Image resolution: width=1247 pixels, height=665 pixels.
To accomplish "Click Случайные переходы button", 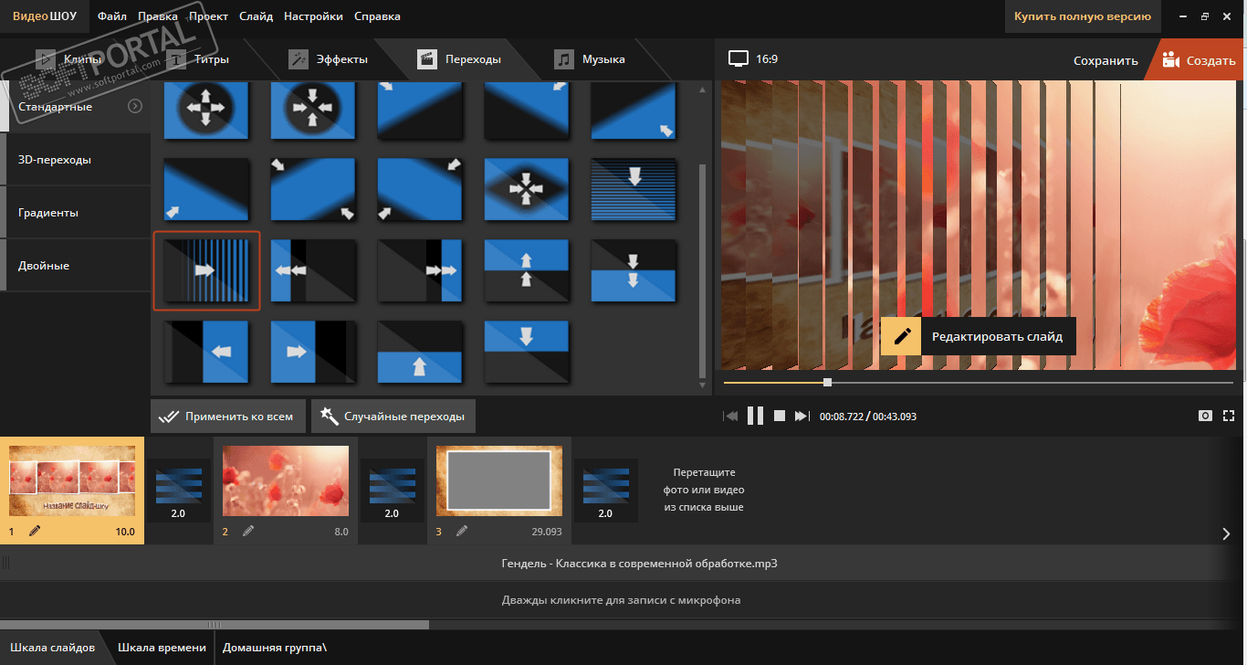I will pyautogui.click(x=393, y=417).
